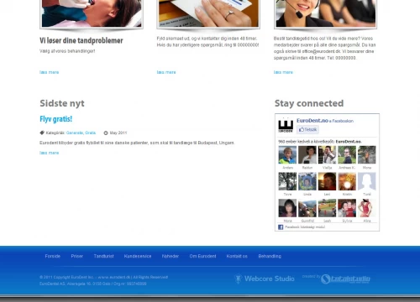Open EuroDent.no Facebook page title link
The width and height of the screenshot is (420, 302).
tap(312, 121)
